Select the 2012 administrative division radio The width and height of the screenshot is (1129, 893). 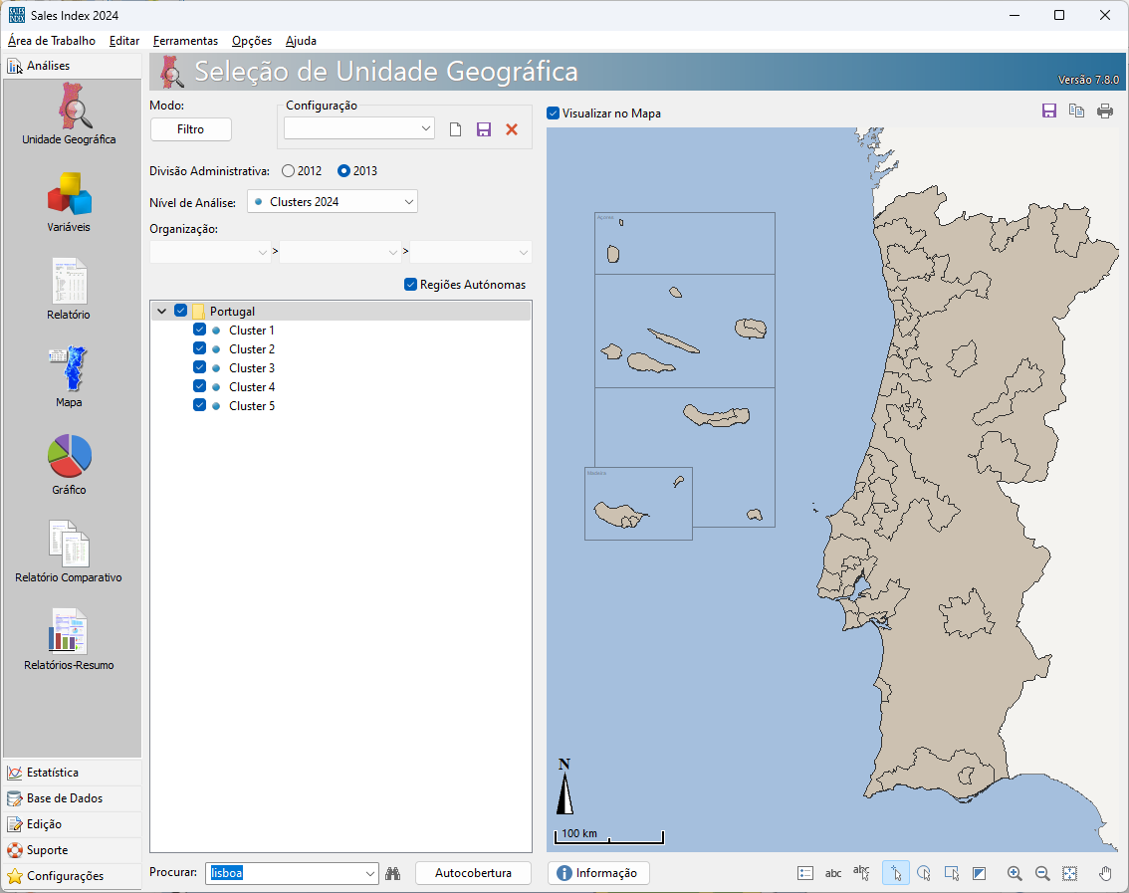point(289,171)
